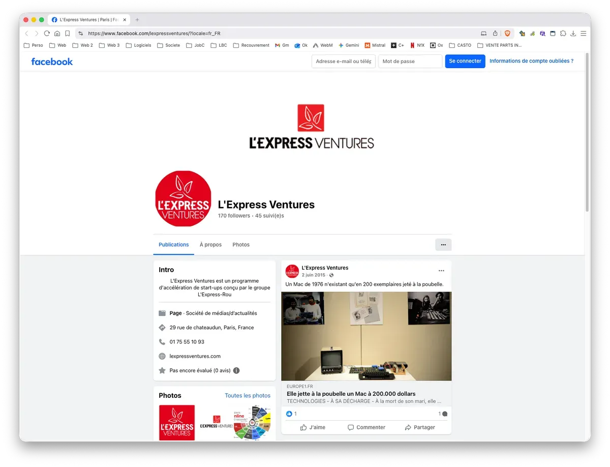
Task: Click the location marker icon in Intro
Action: (162, 328)
